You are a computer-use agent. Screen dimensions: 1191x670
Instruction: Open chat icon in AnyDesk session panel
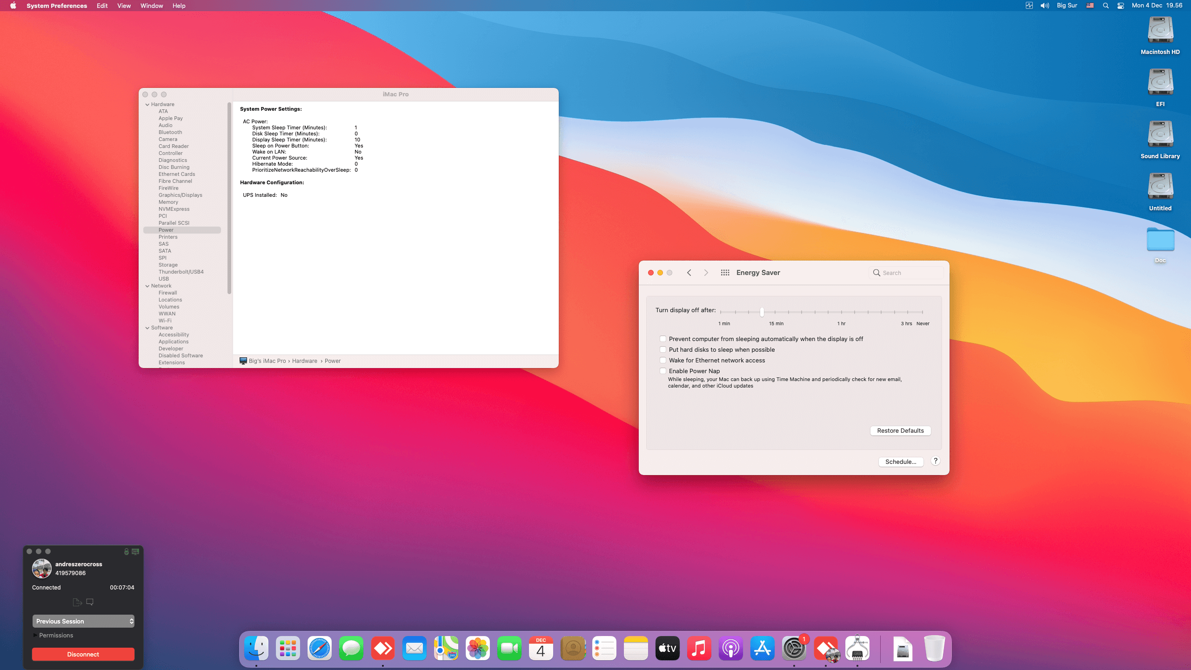click(x=90, y=602)
